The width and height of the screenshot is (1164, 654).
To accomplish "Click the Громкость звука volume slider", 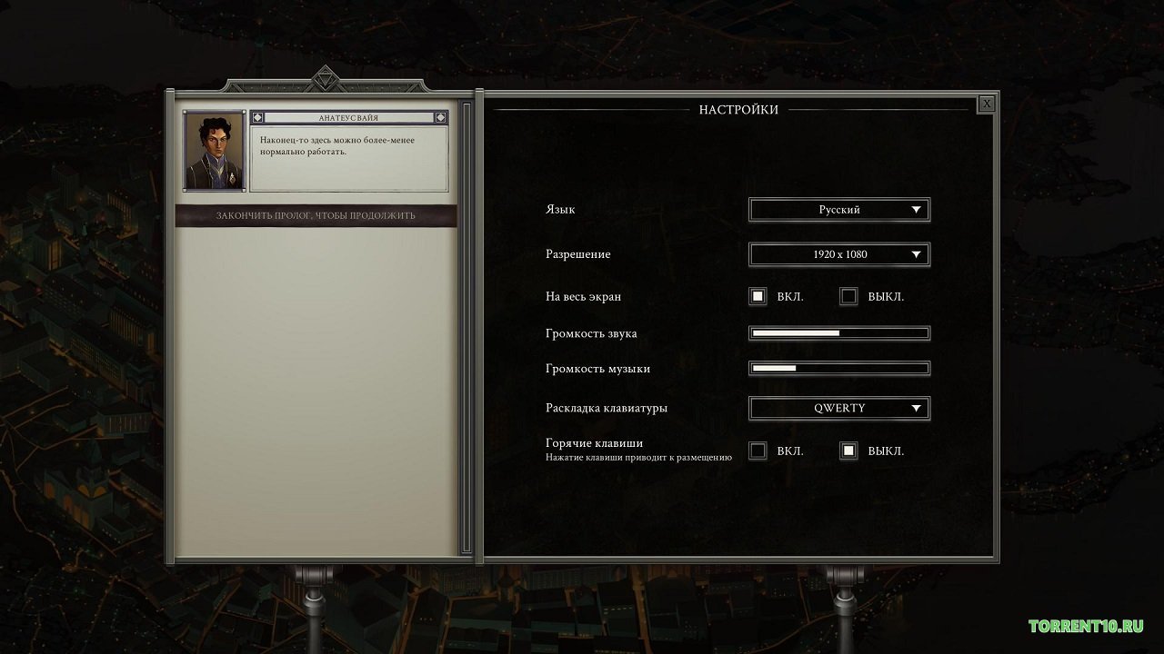I will click(x=838, y=333).
